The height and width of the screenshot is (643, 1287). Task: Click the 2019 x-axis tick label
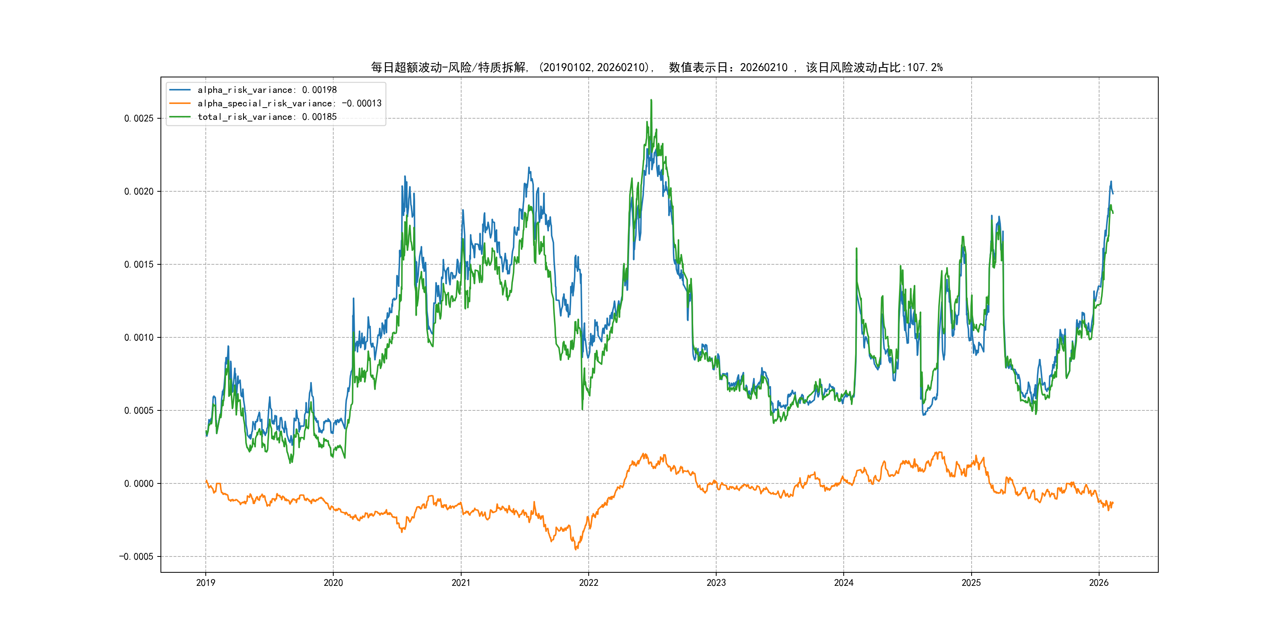[205, 583]
